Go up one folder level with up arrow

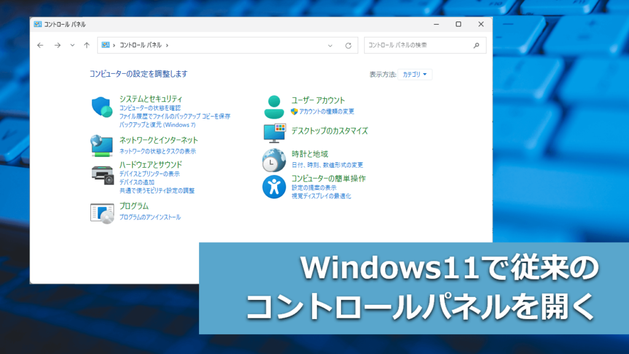[x=87, y=45]
